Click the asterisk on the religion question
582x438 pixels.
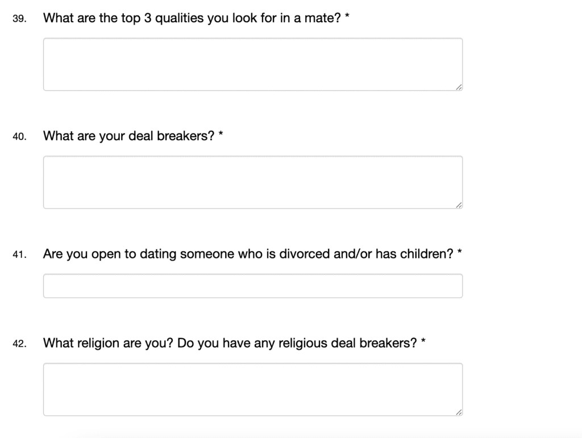(x=423, y=341)
